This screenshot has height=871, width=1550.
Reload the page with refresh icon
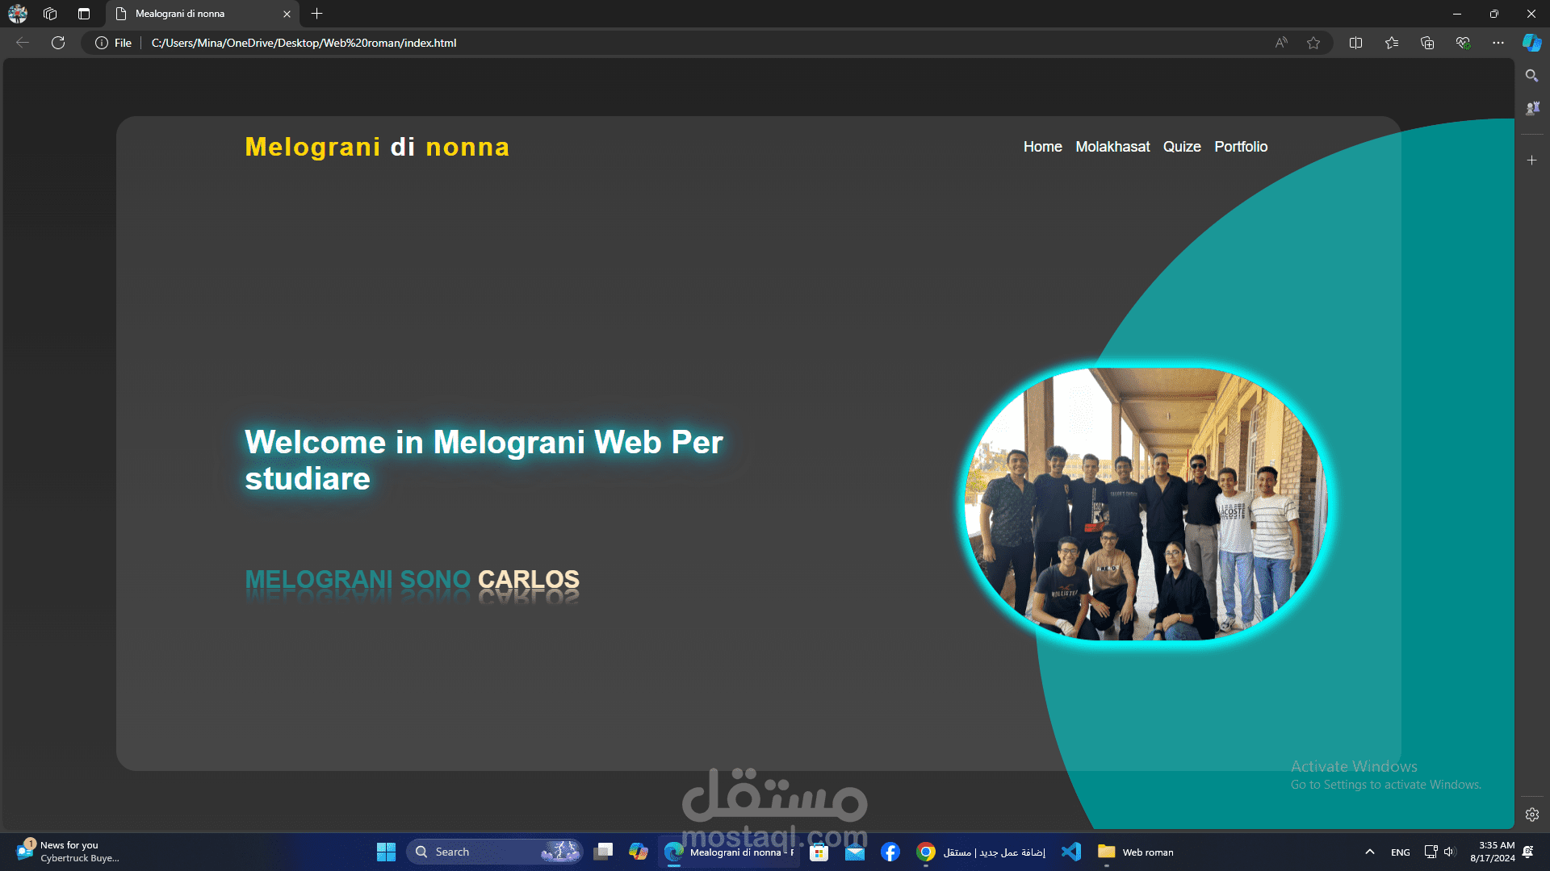click(58, 43)
